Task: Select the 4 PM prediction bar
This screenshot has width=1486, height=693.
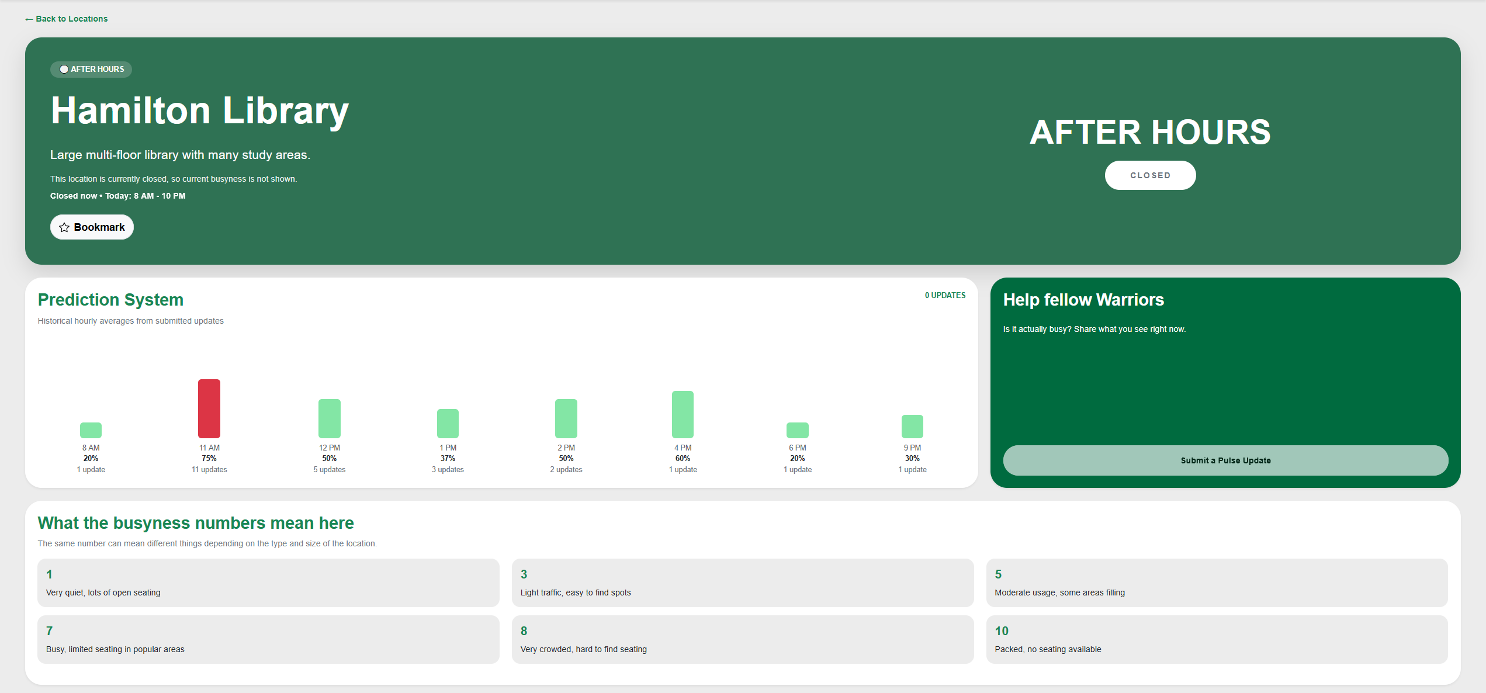Action: click(x=683, y=414)
